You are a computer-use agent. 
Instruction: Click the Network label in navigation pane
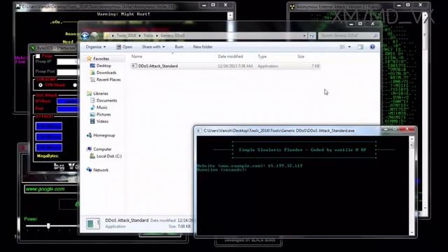click(x=101, y=170)
